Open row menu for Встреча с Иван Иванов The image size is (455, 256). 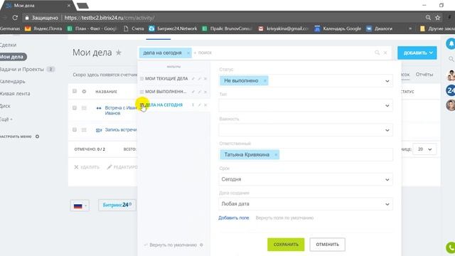pos(84,108)
